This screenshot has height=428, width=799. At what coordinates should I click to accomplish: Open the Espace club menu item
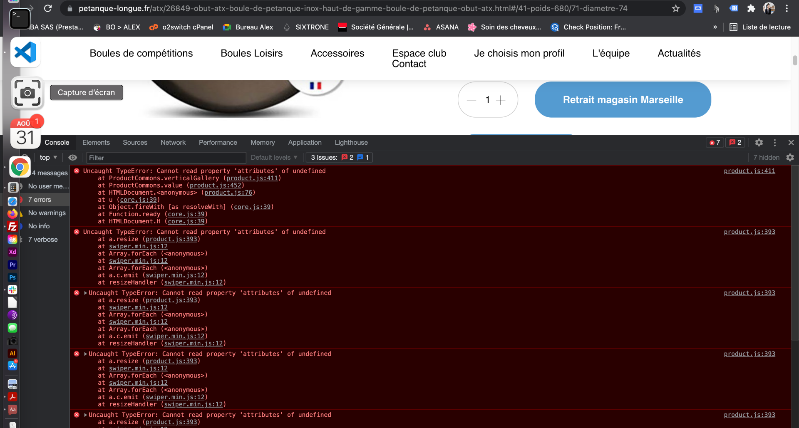tap(419, 53)
